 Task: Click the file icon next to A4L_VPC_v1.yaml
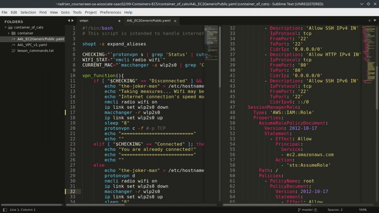13,45
